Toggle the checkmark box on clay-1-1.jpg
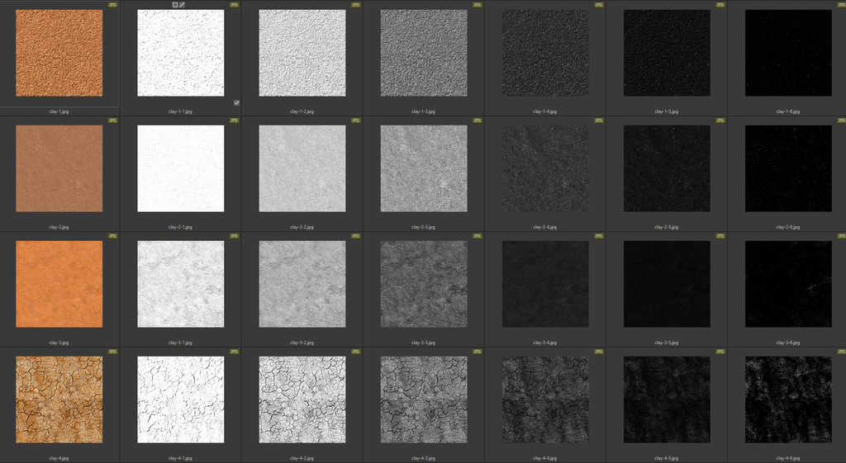This screenshot has height=463, width=846. [x=236, y=102]
